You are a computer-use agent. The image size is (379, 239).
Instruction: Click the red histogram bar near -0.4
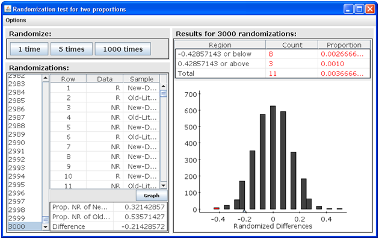[217, 208]
